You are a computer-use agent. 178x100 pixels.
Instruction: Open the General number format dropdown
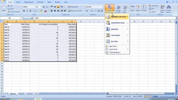click(x=102, y=7)
